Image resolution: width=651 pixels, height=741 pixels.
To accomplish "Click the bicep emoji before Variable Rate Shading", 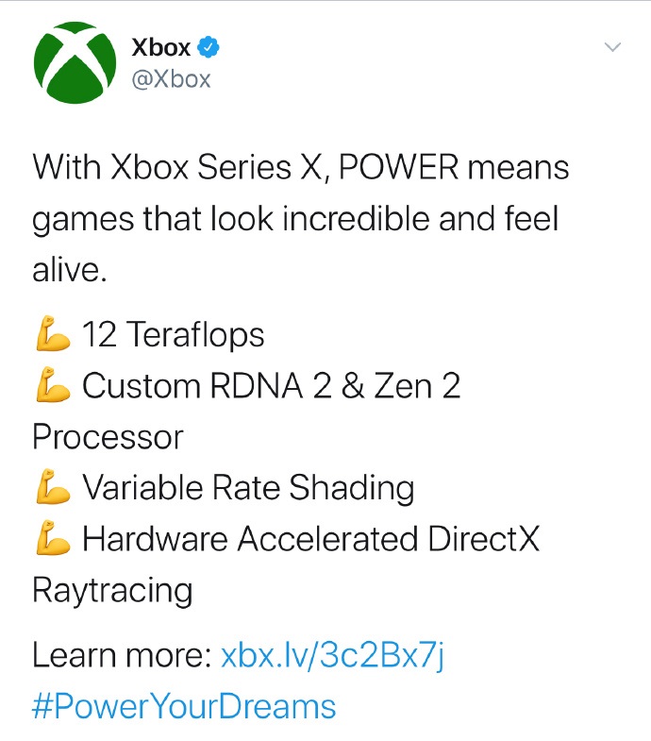I will tap(52, 488).
